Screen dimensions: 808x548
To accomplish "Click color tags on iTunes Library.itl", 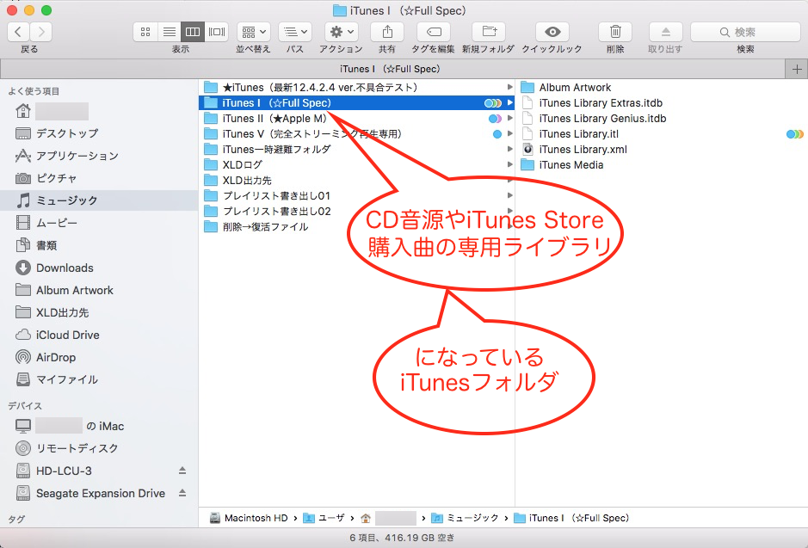I will click(x=794, y=134).
